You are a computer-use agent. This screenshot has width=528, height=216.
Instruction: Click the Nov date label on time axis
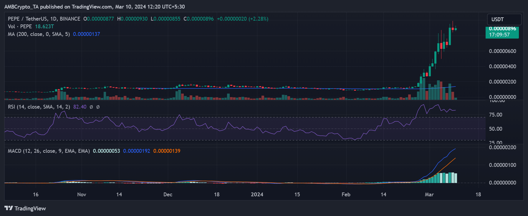coord(82,195)
